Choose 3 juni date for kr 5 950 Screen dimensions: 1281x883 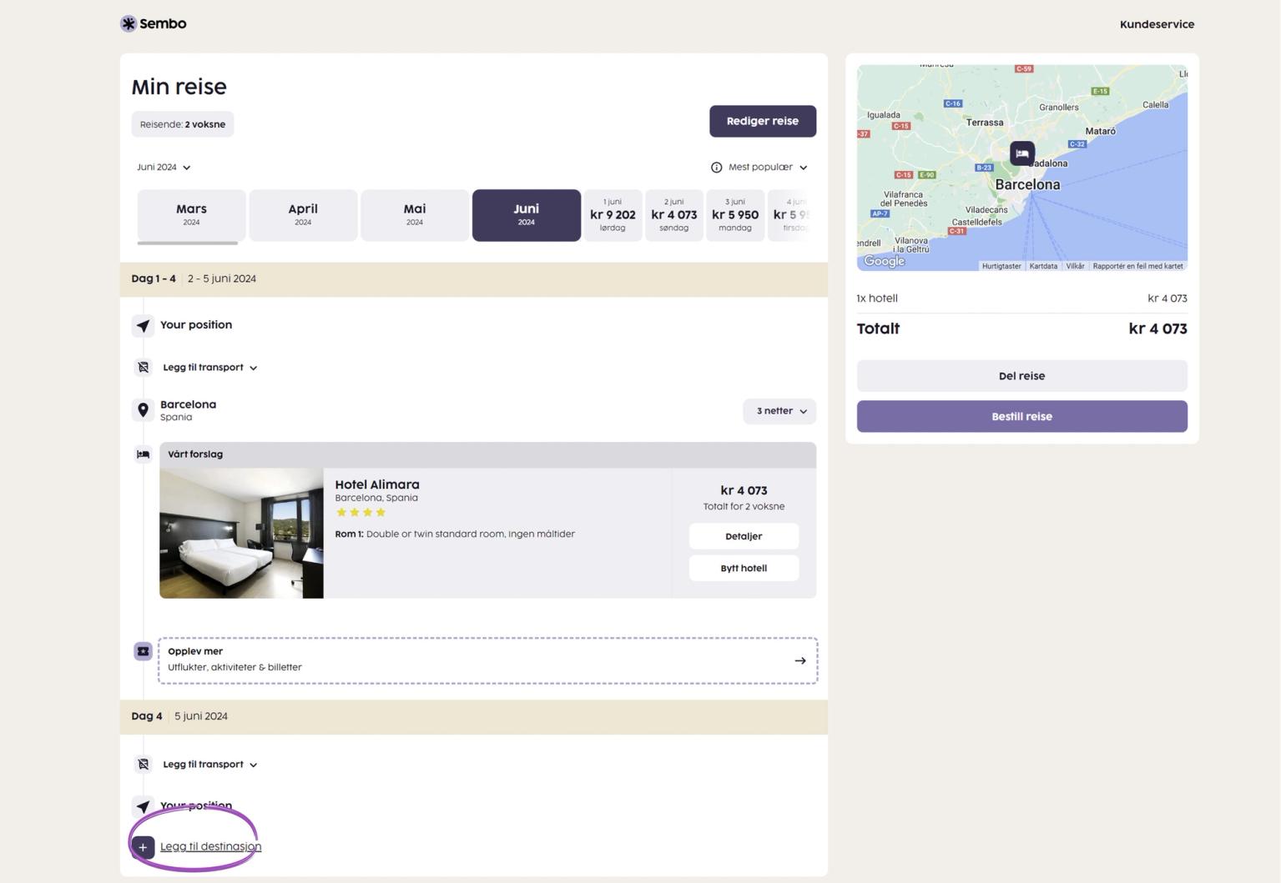point(735,215)
